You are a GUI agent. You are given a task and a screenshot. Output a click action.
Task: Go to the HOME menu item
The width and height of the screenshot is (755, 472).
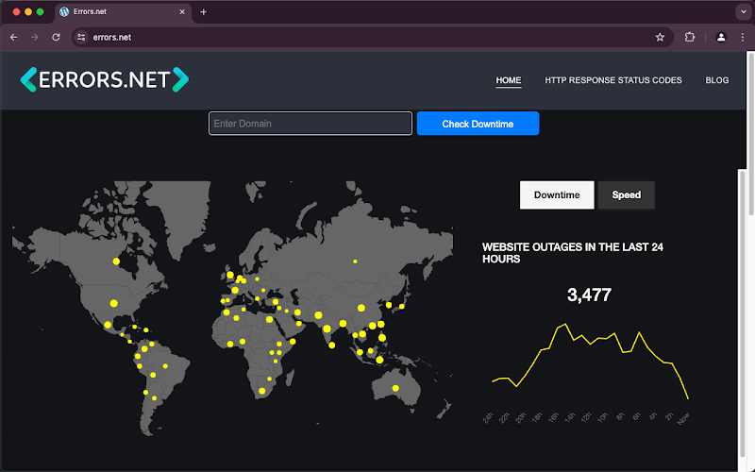(x=509, y=80)
